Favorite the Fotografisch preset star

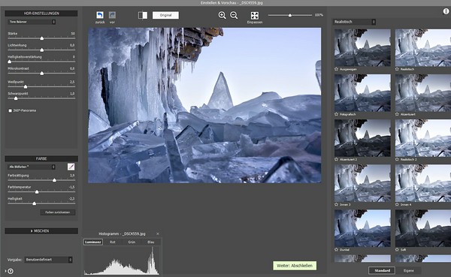(x=336, y=114)
